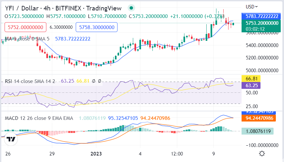This screenshot has height=162, width=284.
Task: Click the spread value 6.30000000
Action: click(61, 27)
